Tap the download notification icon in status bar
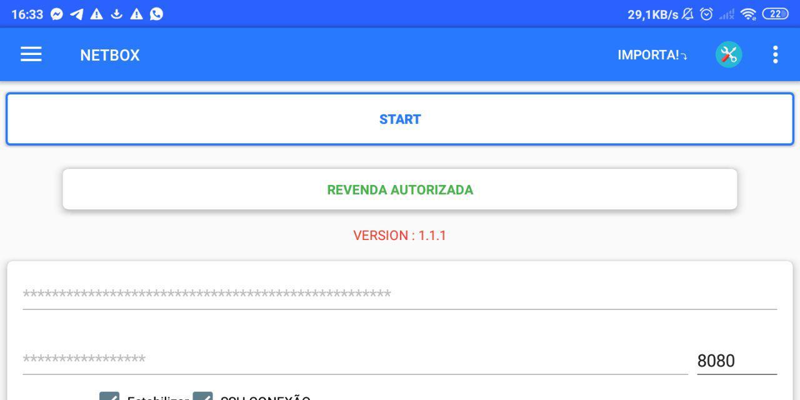 116,14
